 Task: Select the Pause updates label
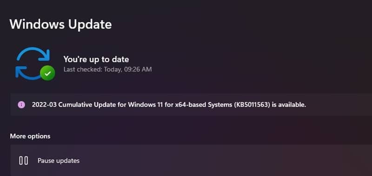59,161
